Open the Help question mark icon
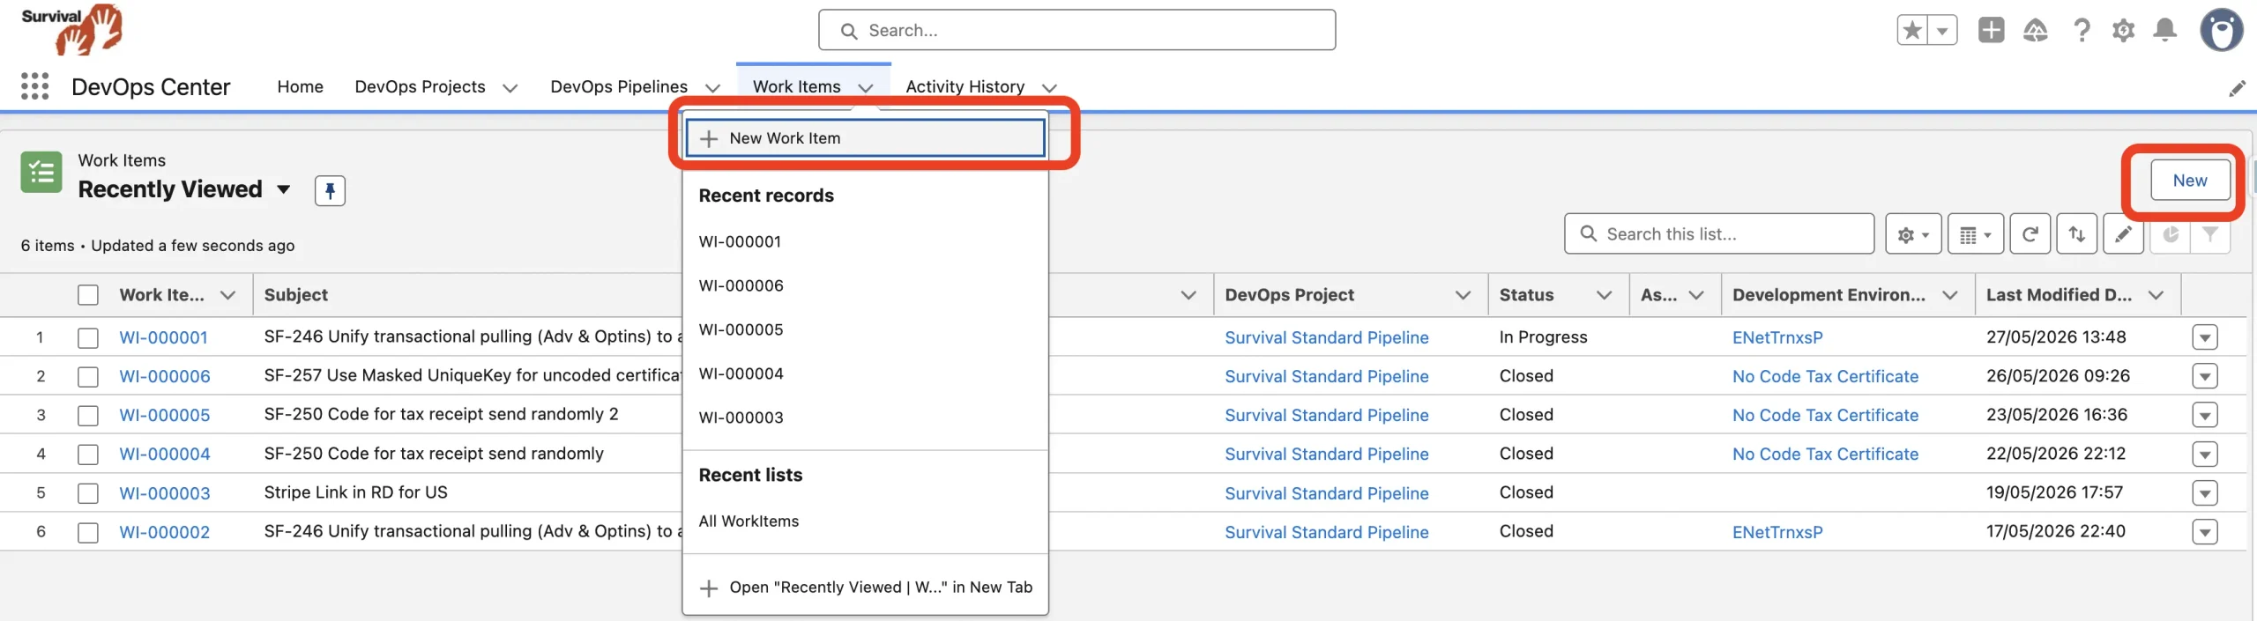The height and width of the screenshot is (621, 2257). pyautogui.click(x=2082, y=31)
